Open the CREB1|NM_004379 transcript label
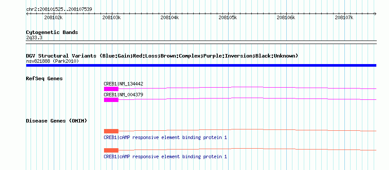389x170 pixels. coord(123,95)
